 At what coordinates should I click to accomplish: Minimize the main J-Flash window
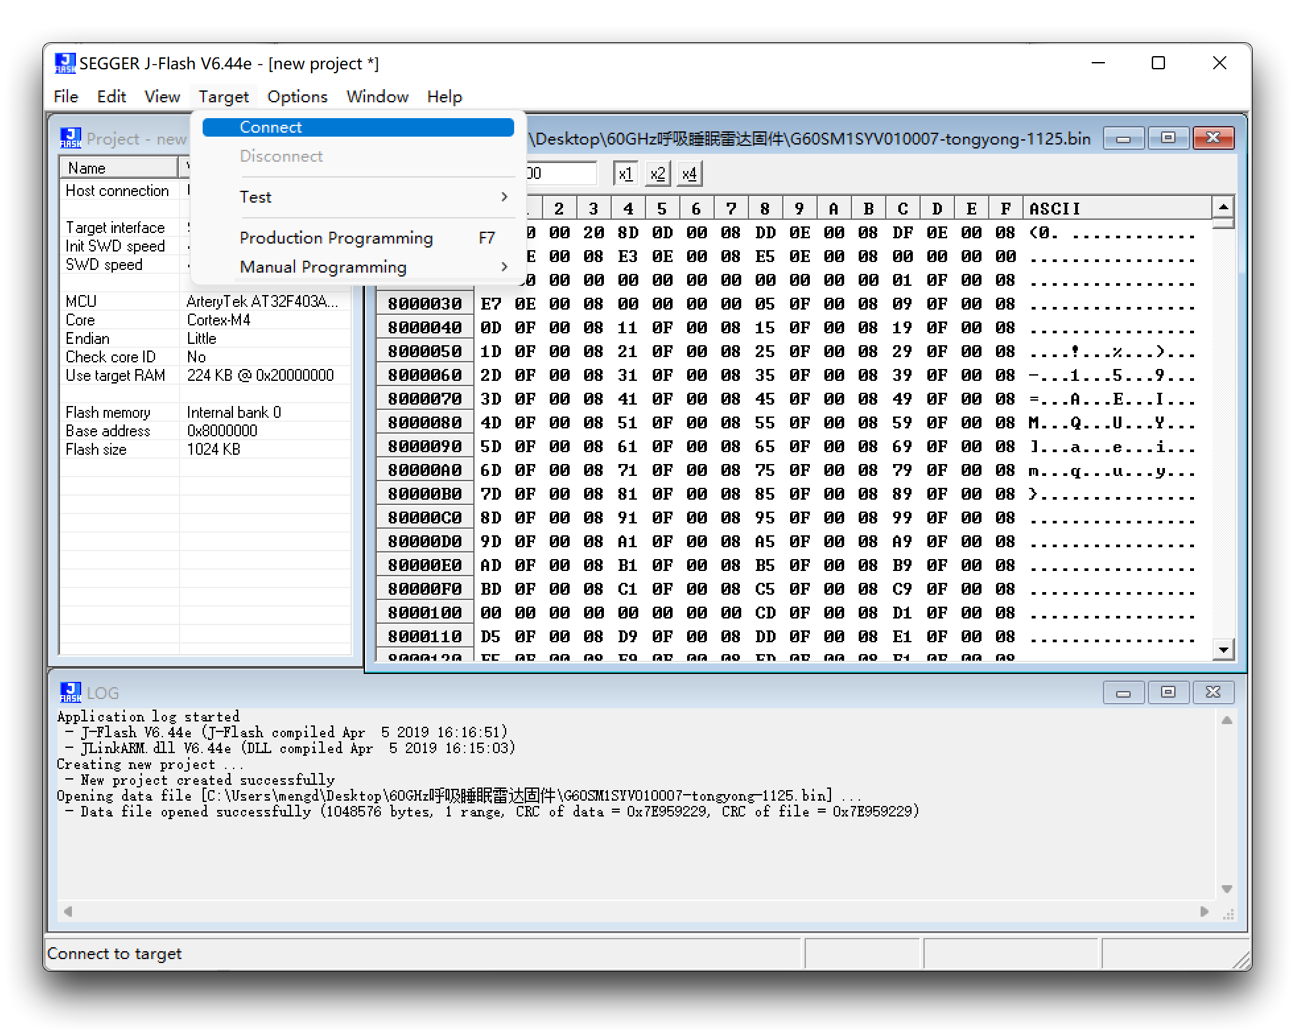click(1098, 63)
